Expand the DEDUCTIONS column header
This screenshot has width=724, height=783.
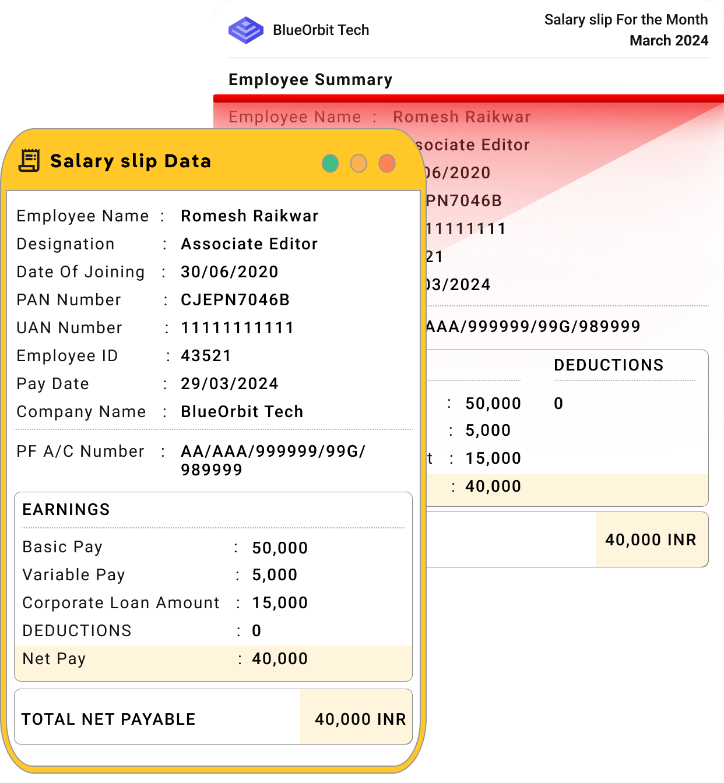point(610,365)
